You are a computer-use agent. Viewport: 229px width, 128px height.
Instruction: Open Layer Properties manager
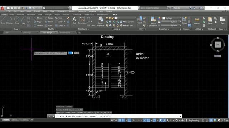[x=101, y=21]
